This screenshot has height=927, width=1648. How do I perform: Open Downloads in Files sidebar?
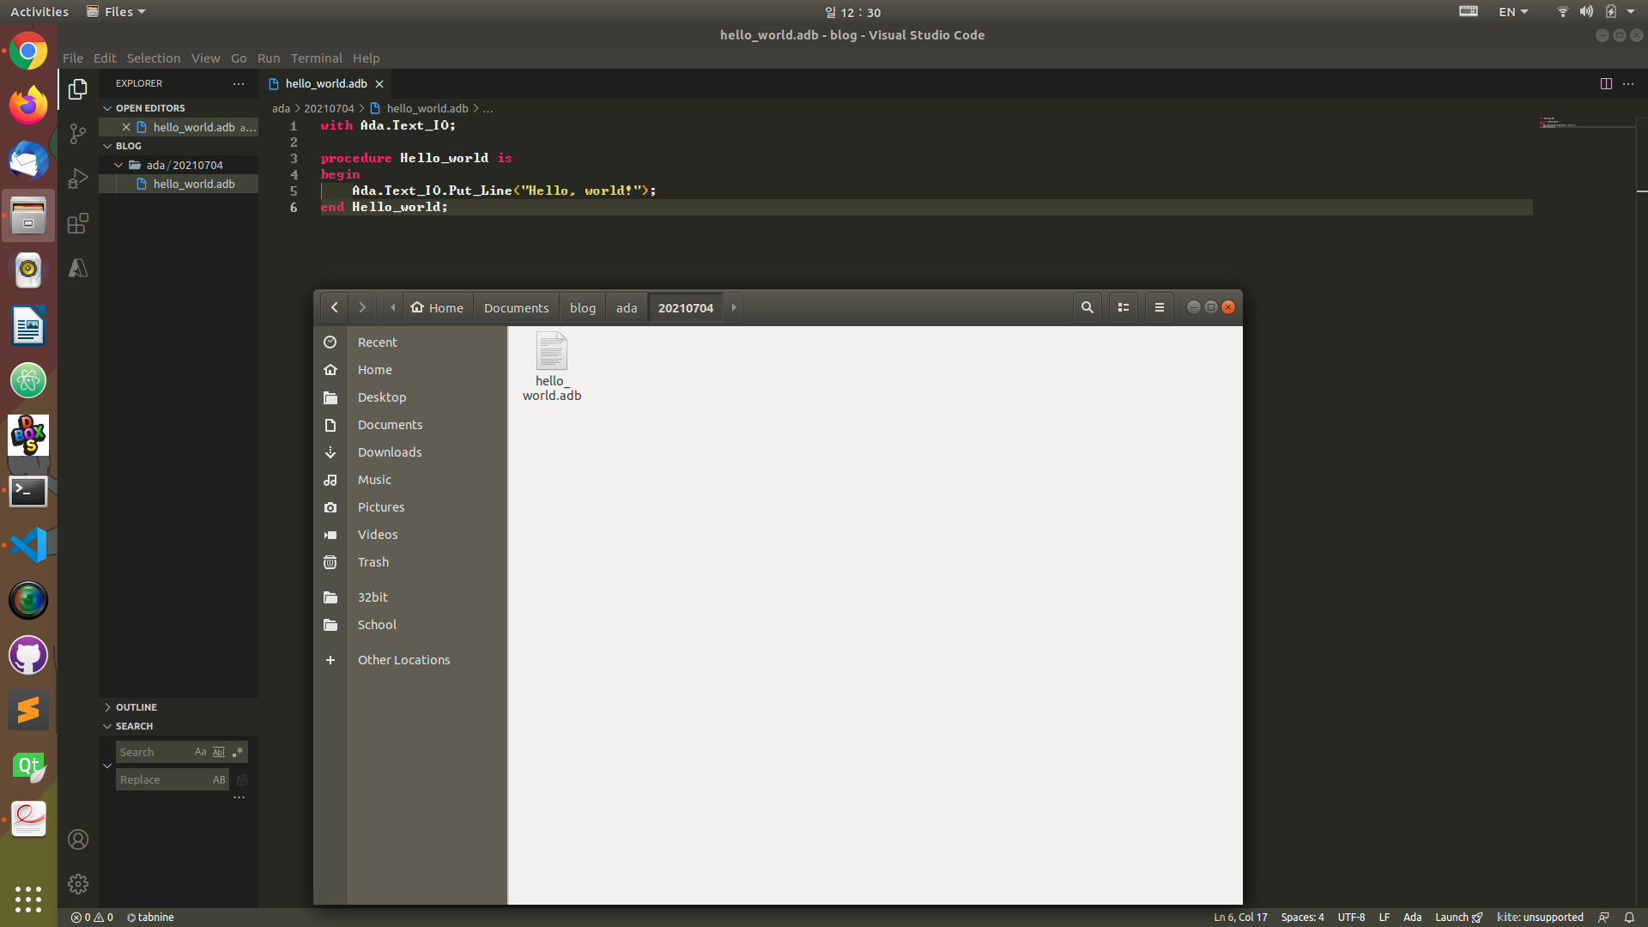390,452
